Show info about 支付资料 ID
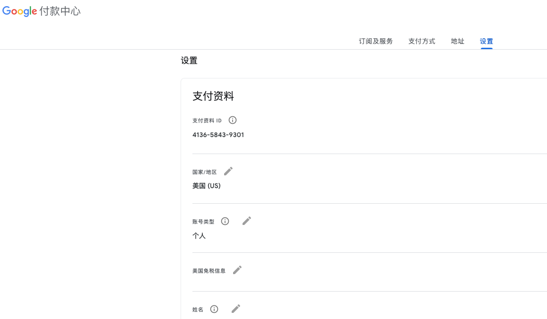 click(x=233, y=120)
